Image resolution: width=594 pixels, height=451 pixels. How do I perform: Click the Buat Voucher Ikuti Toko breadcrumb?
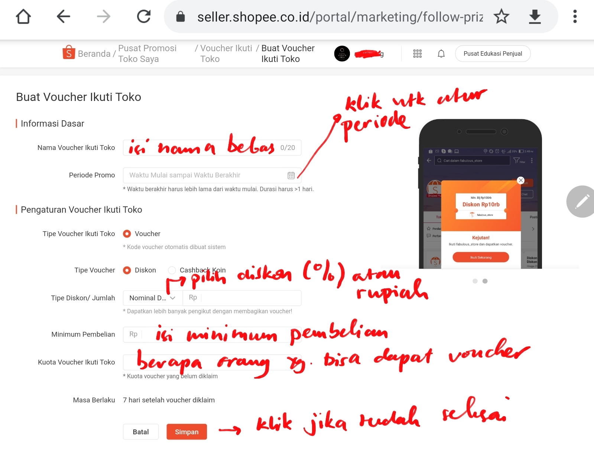click(x=288, y=54)
